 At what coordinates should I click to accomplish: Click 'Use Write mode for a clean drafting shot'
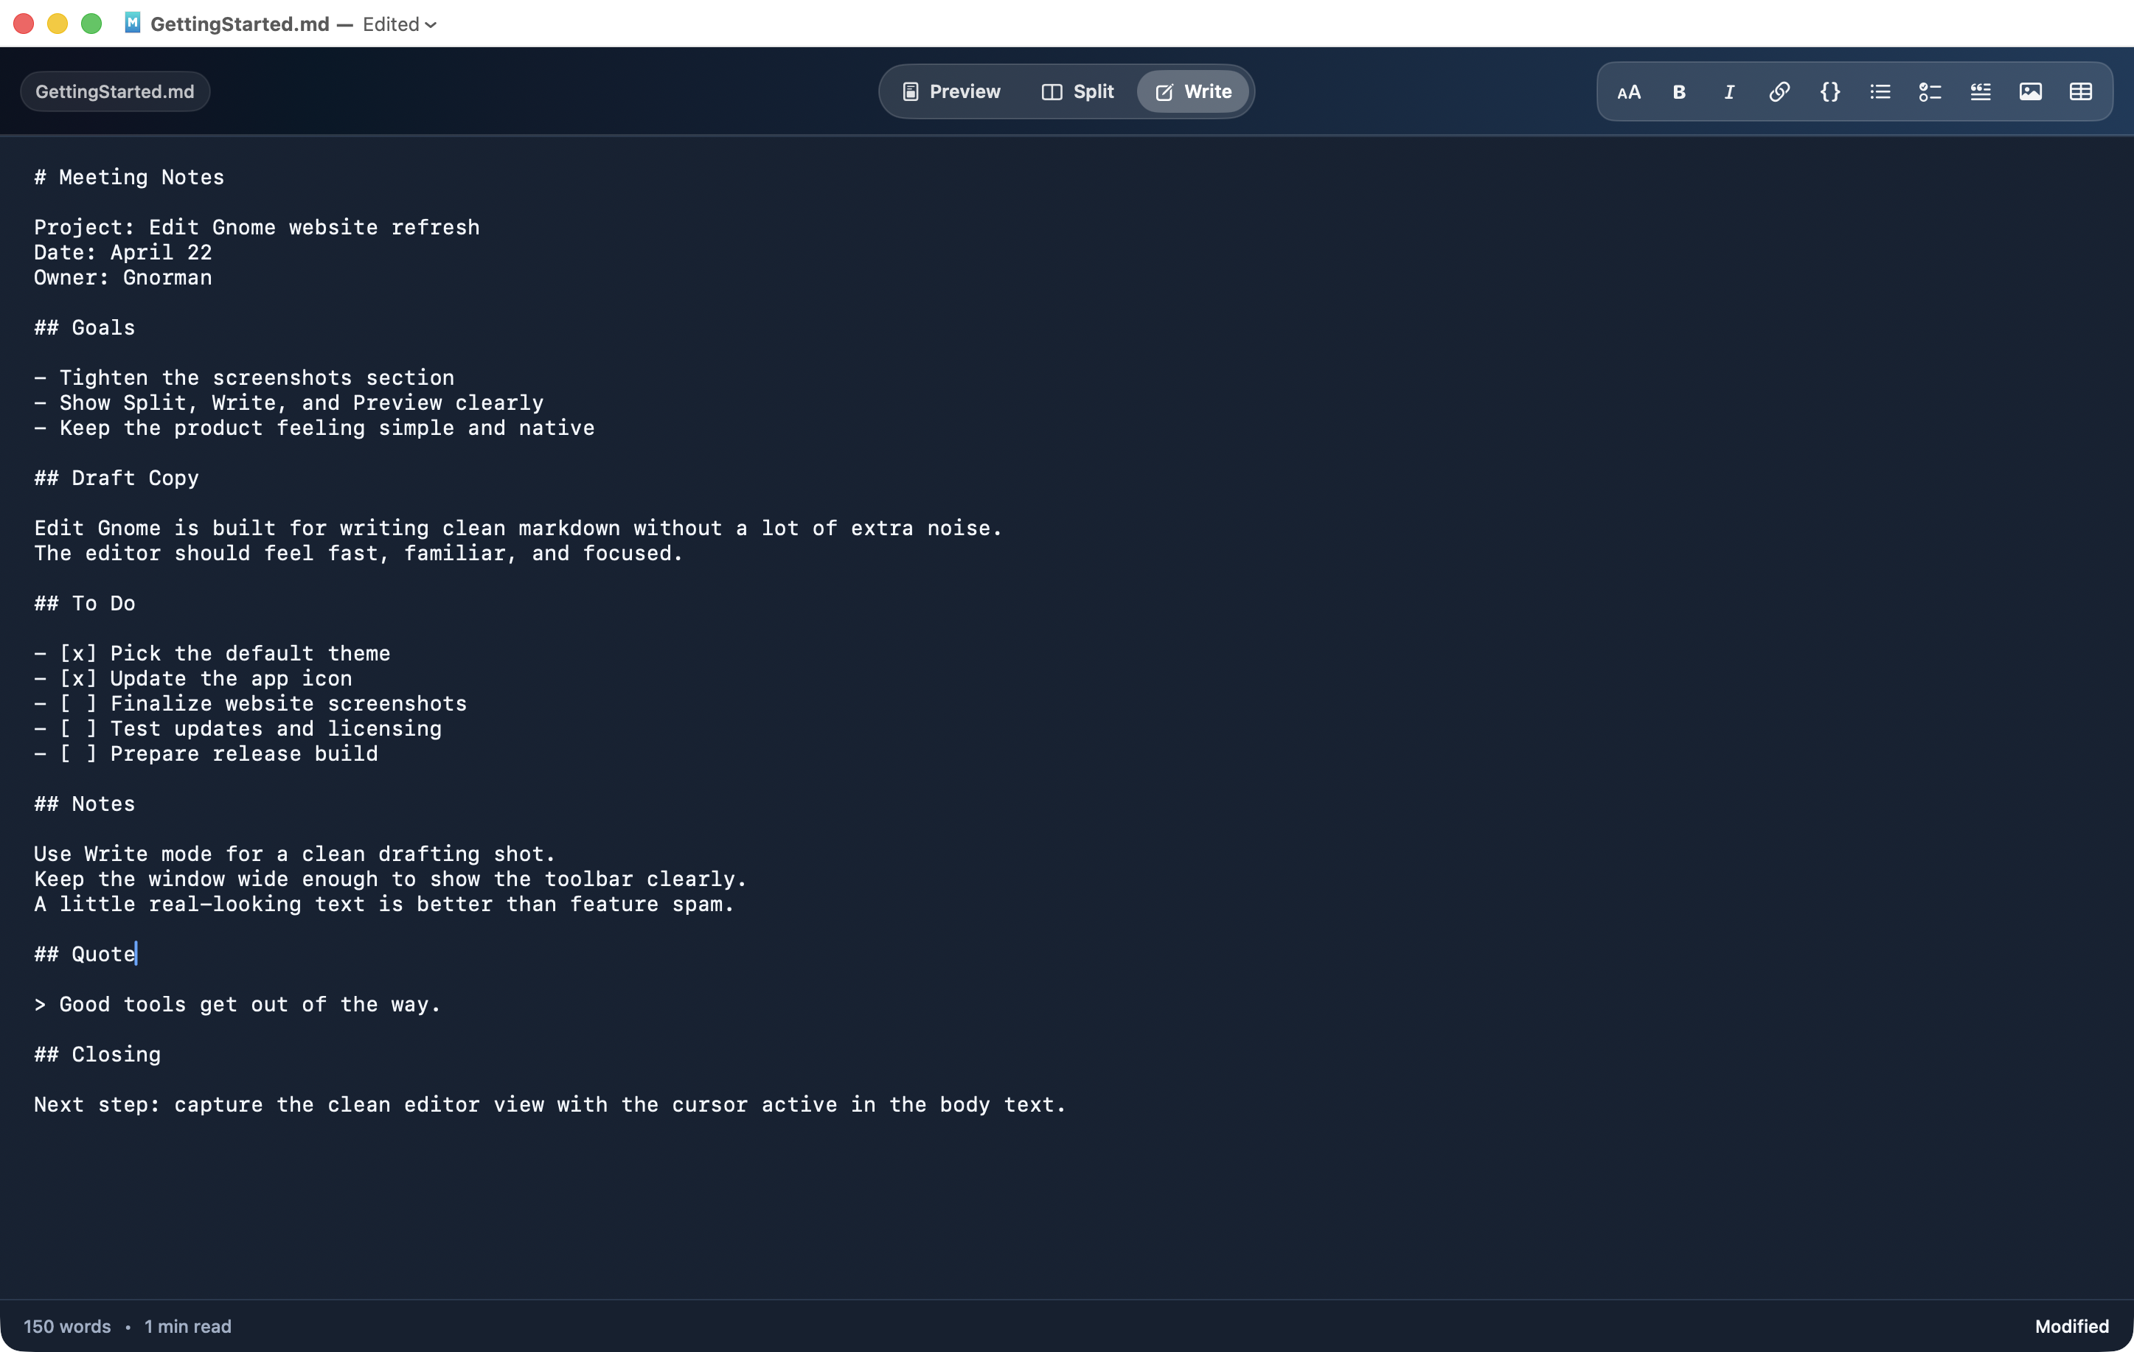(x=295, y=854)
